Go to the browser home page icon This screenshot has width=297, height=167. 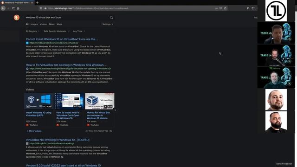coord(18,8)
